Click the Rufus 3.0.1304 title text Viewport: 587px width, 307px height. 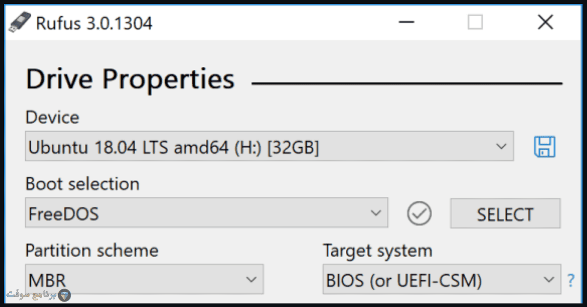(x=94, y=22)
